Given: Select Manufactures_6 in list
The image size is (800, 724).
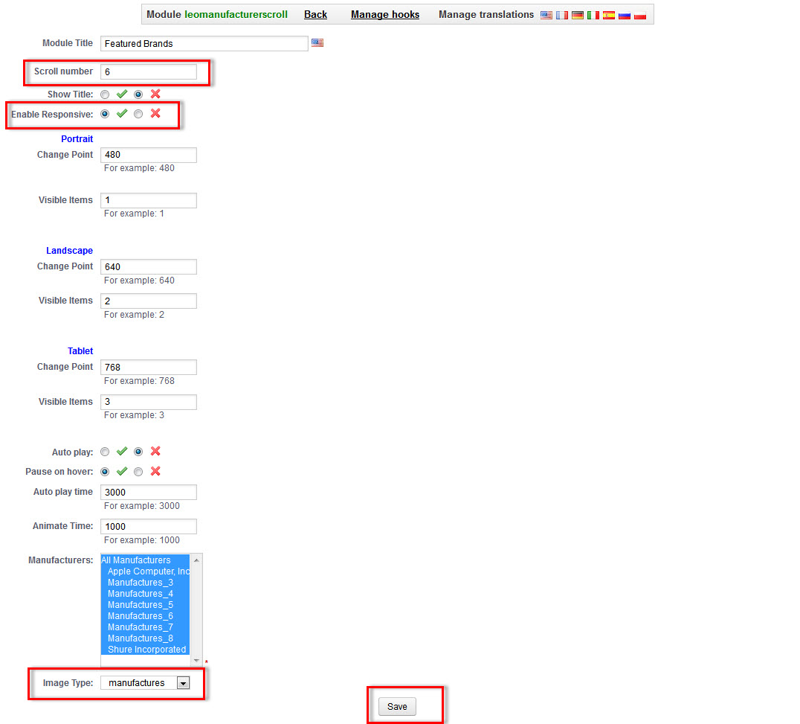Looking at the screenshot, I should (146, 616).
